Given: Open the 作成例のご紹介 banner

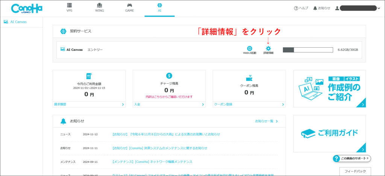Looking at the screenshot, I should 329,89.
